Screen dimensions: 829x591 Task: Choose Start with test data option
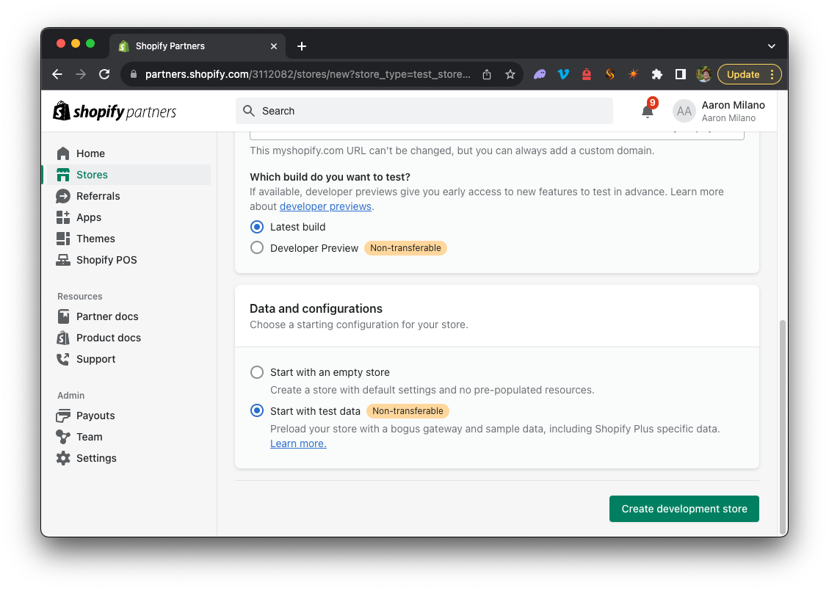(x=257, y=410)
